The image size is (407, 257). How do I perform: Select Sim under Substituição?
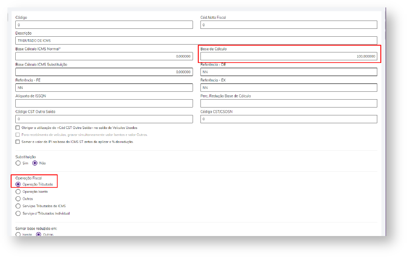tap(18, 163)
